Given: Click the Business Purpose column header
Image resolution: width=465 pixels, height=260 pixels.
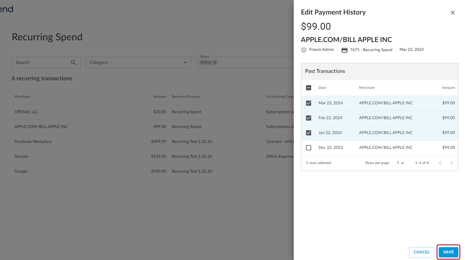Looking at the screenshot, I should tap(186, 97).
